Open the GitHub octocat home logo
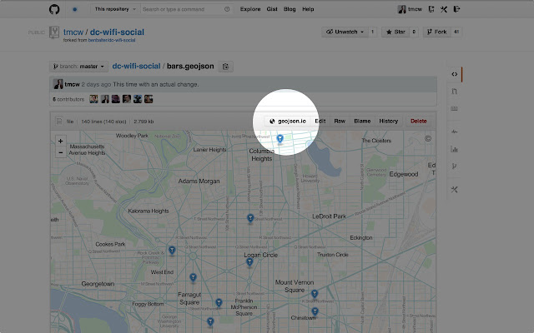534x333 pixels. coord(54,9)
